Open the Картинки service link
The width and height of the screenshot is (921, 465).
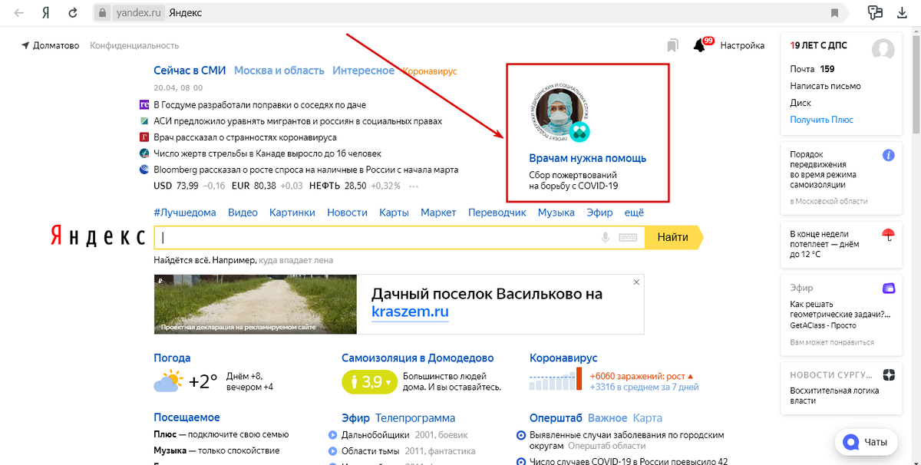tap(292, 213)
